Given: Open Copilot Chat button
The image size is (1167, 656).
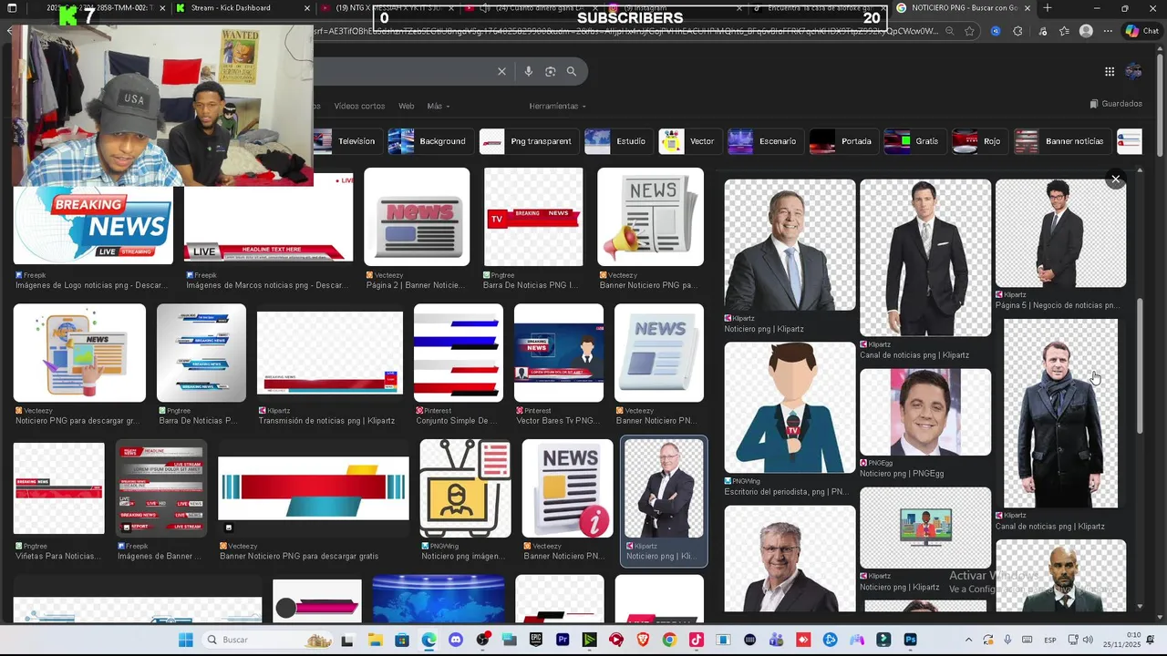Looking at the screenshot, I should [1141, 31].
